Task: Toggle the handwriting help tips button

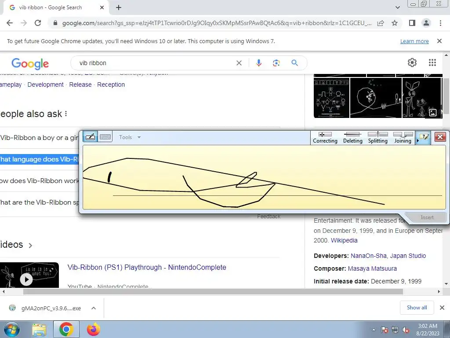Action: (x=424, y=137)
